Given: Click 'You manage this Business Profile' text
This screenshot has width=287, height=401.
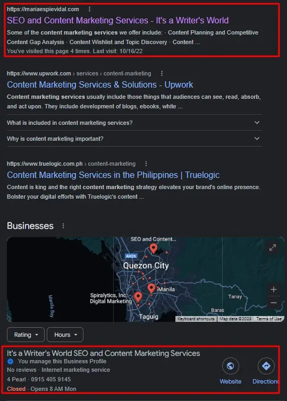Looking at the screenshot, I should click(x=62, y=361).
